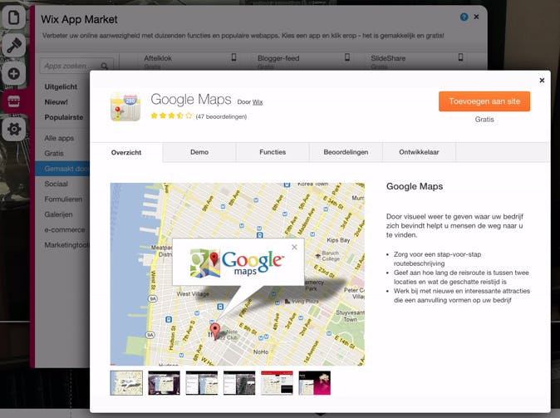Open the Settings gear icon
This screenshot has height=418, width=560.
[13, 129]
